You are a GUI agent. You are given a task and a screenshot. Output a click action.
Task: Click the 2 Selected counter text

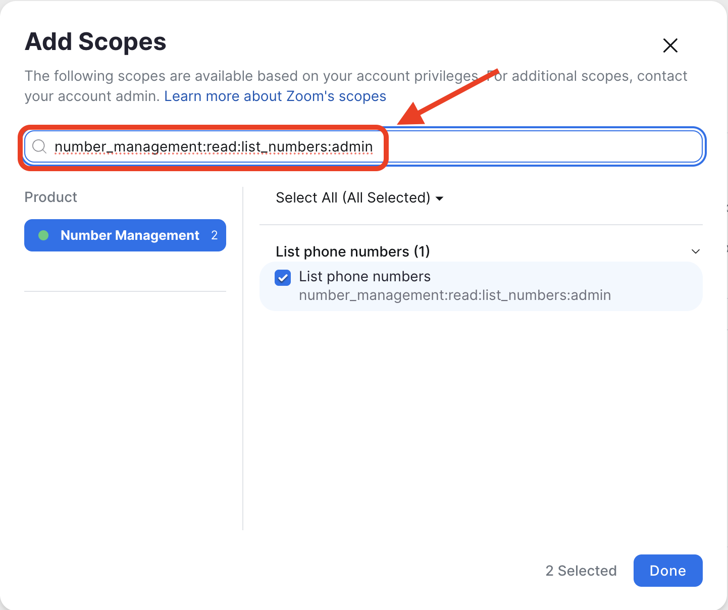581,571
